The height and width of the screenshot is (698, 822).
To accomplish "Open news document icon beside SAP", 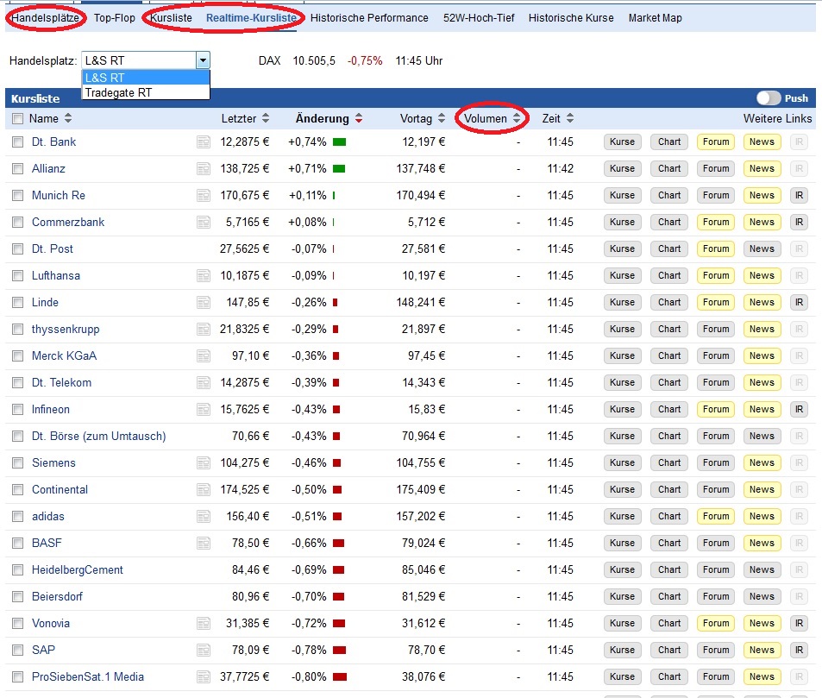I will point(204,651).
